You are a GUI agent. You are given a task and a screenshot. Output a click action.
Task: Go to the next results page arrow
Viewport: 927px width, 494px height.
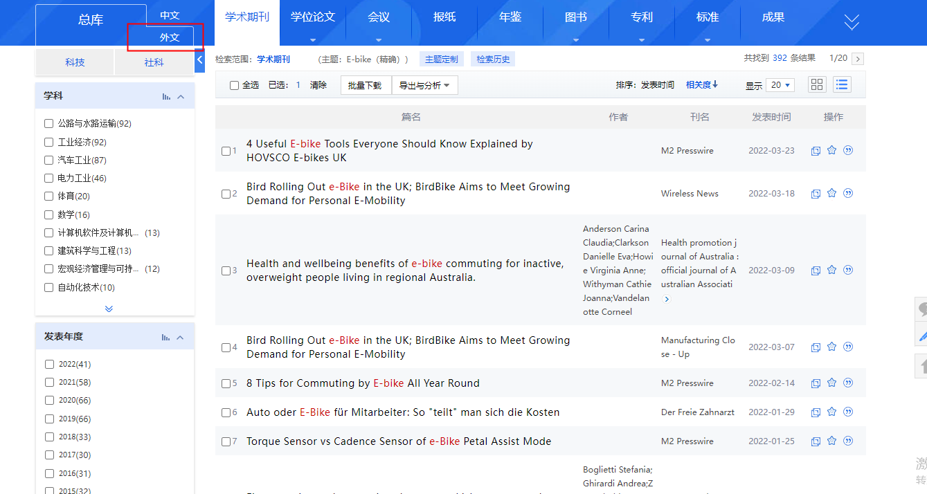coord(858,59)
